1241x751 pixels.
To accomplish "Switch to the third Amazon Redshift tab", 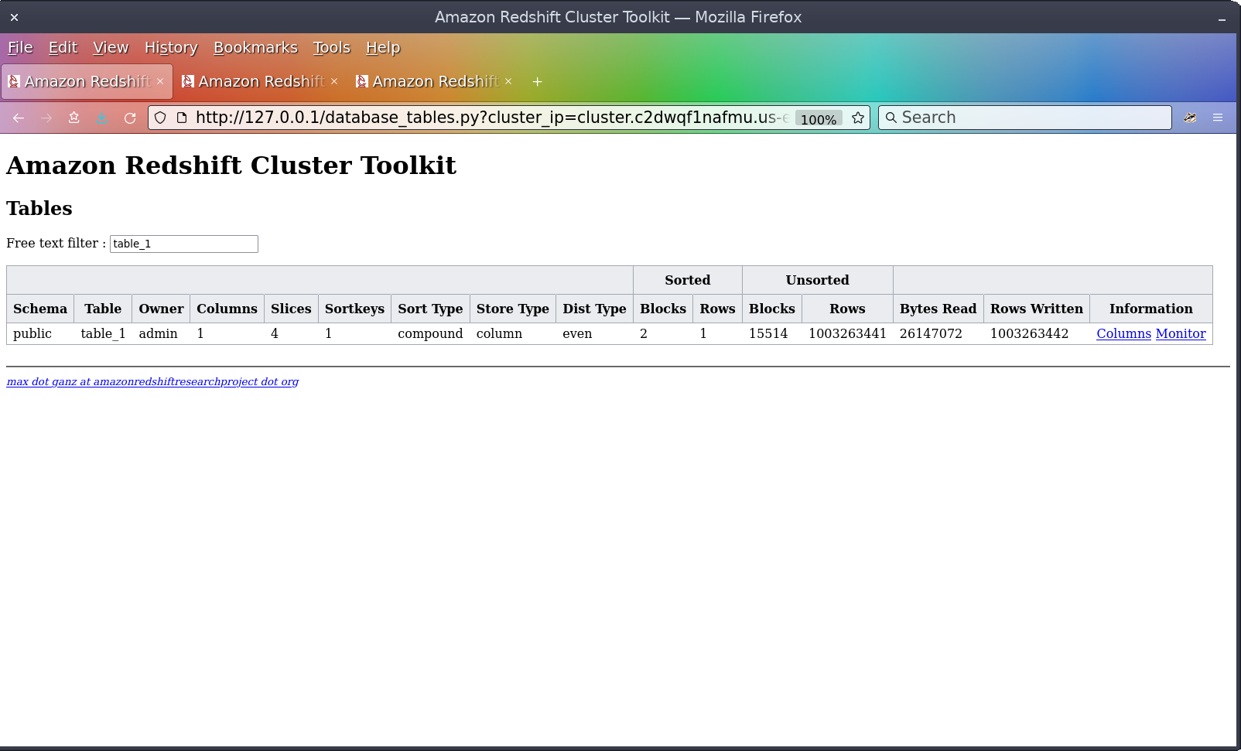I will (435, 81).
